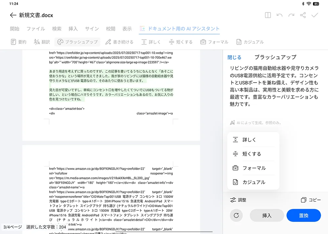Open the サイン tab
Screen dimensions: 328x234
click(92, 29)
